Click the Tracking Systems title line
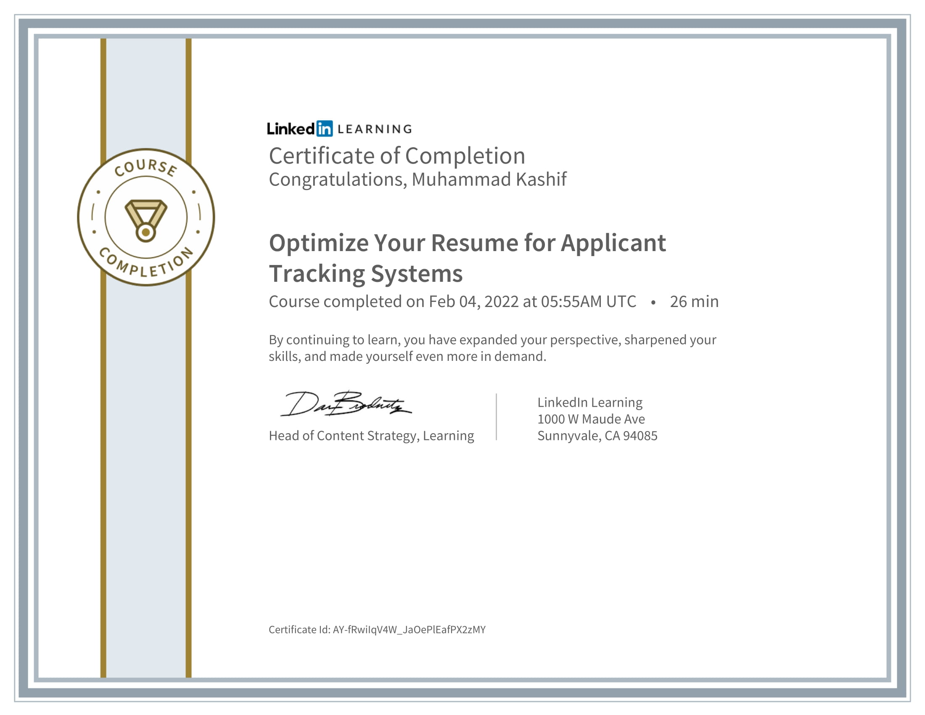This screenshot has height=715, width=925. [x=366, y=274]
